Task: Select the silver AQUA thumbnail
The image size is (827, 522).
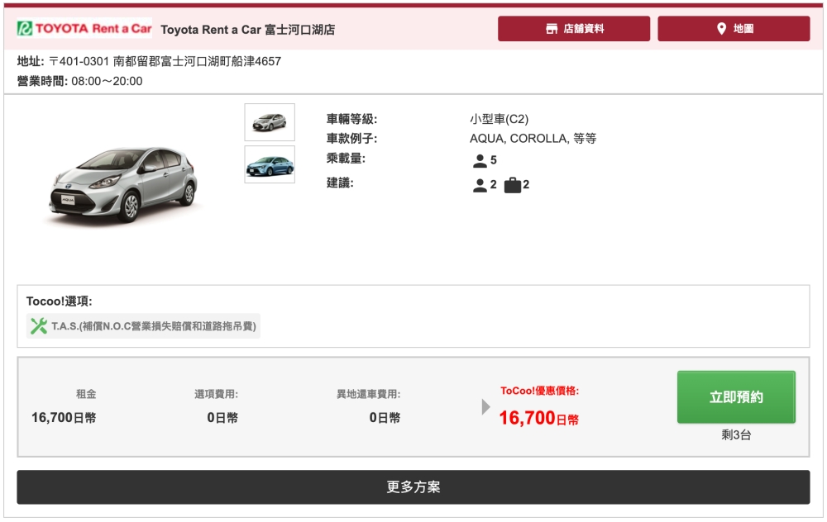Action: point(270,122)
